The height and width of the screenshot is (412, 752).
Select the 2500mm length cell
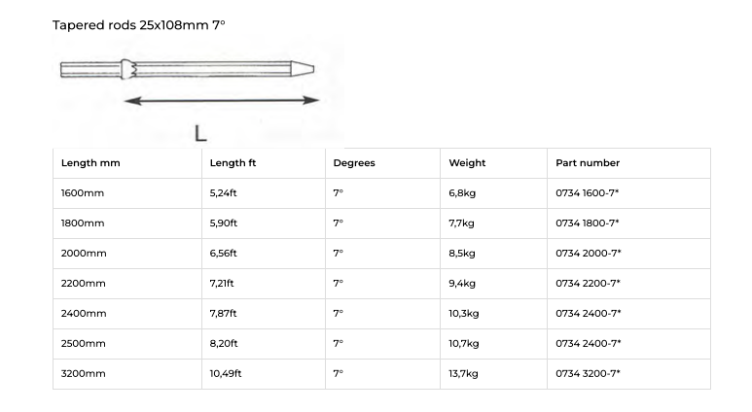pos(127,344)
